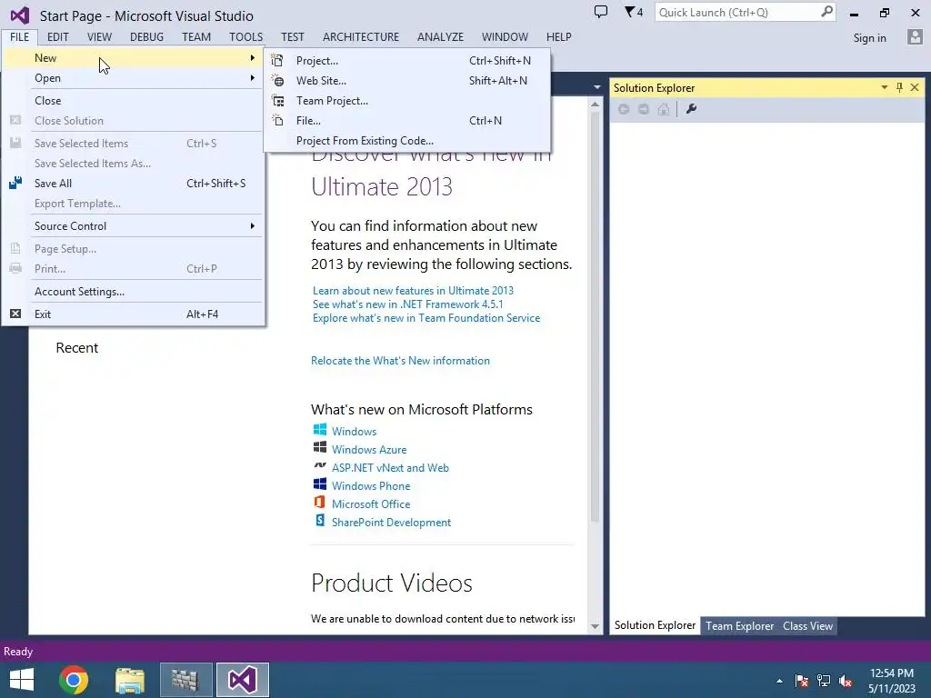Show hidden tray icons arrow
Screen dimensions: 931x698
[779, 681]
